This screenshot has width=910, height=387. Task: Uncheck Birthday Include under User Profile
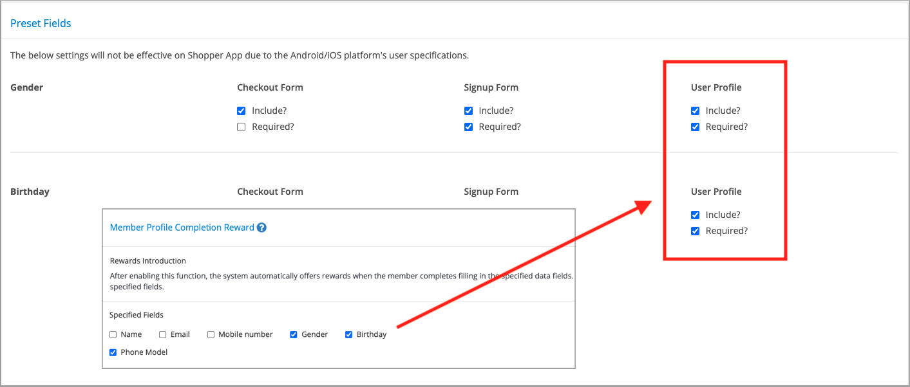tap(695, 215)
